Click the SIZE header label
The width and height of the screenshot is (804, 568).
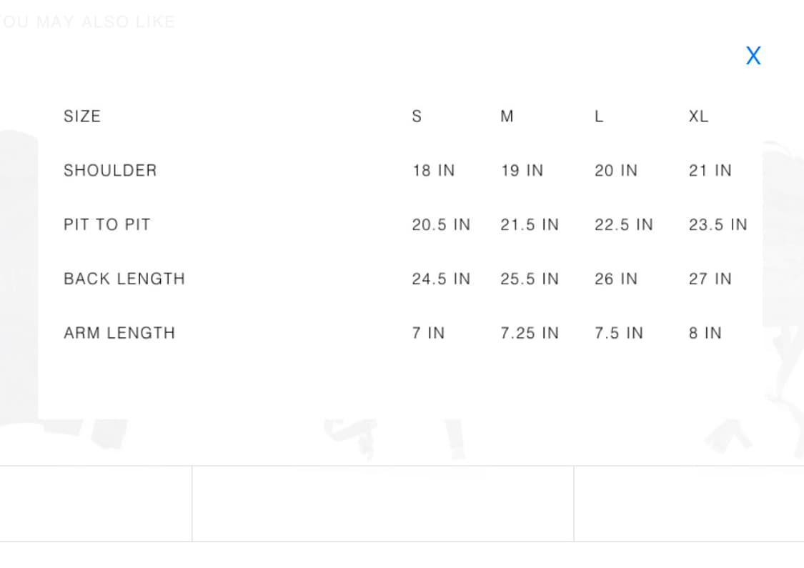pos(82,116)
